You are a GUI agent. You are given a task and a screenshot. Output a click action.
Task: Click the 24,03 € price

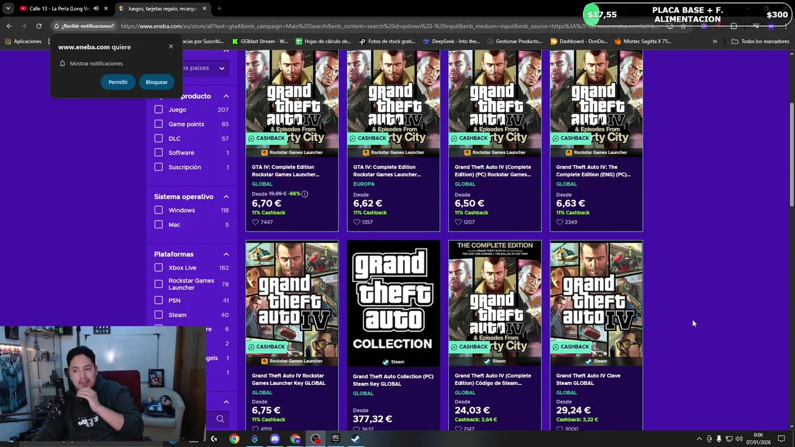coord(472,410)
